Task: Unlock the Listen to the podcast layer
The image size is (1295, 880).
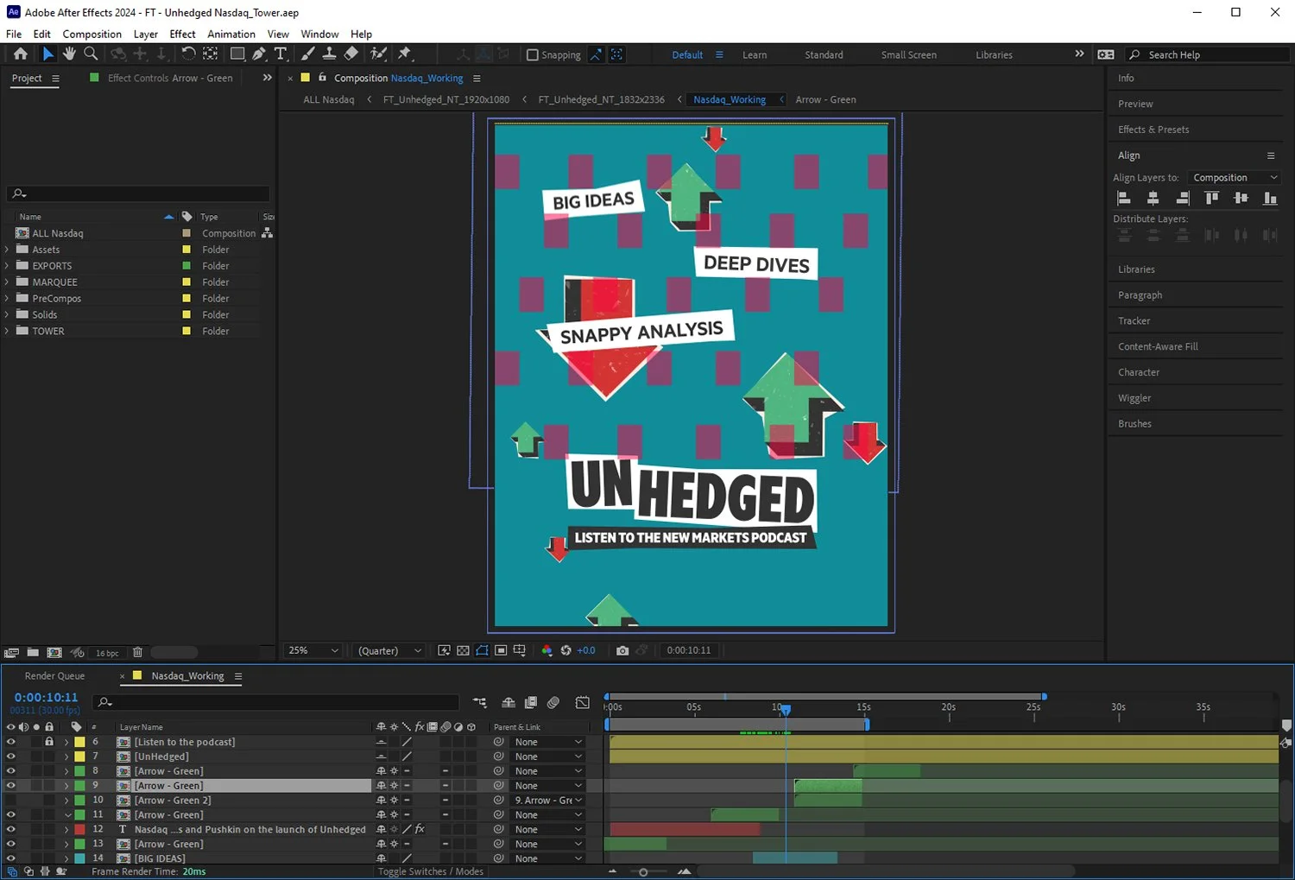Action: coord(49,742)
